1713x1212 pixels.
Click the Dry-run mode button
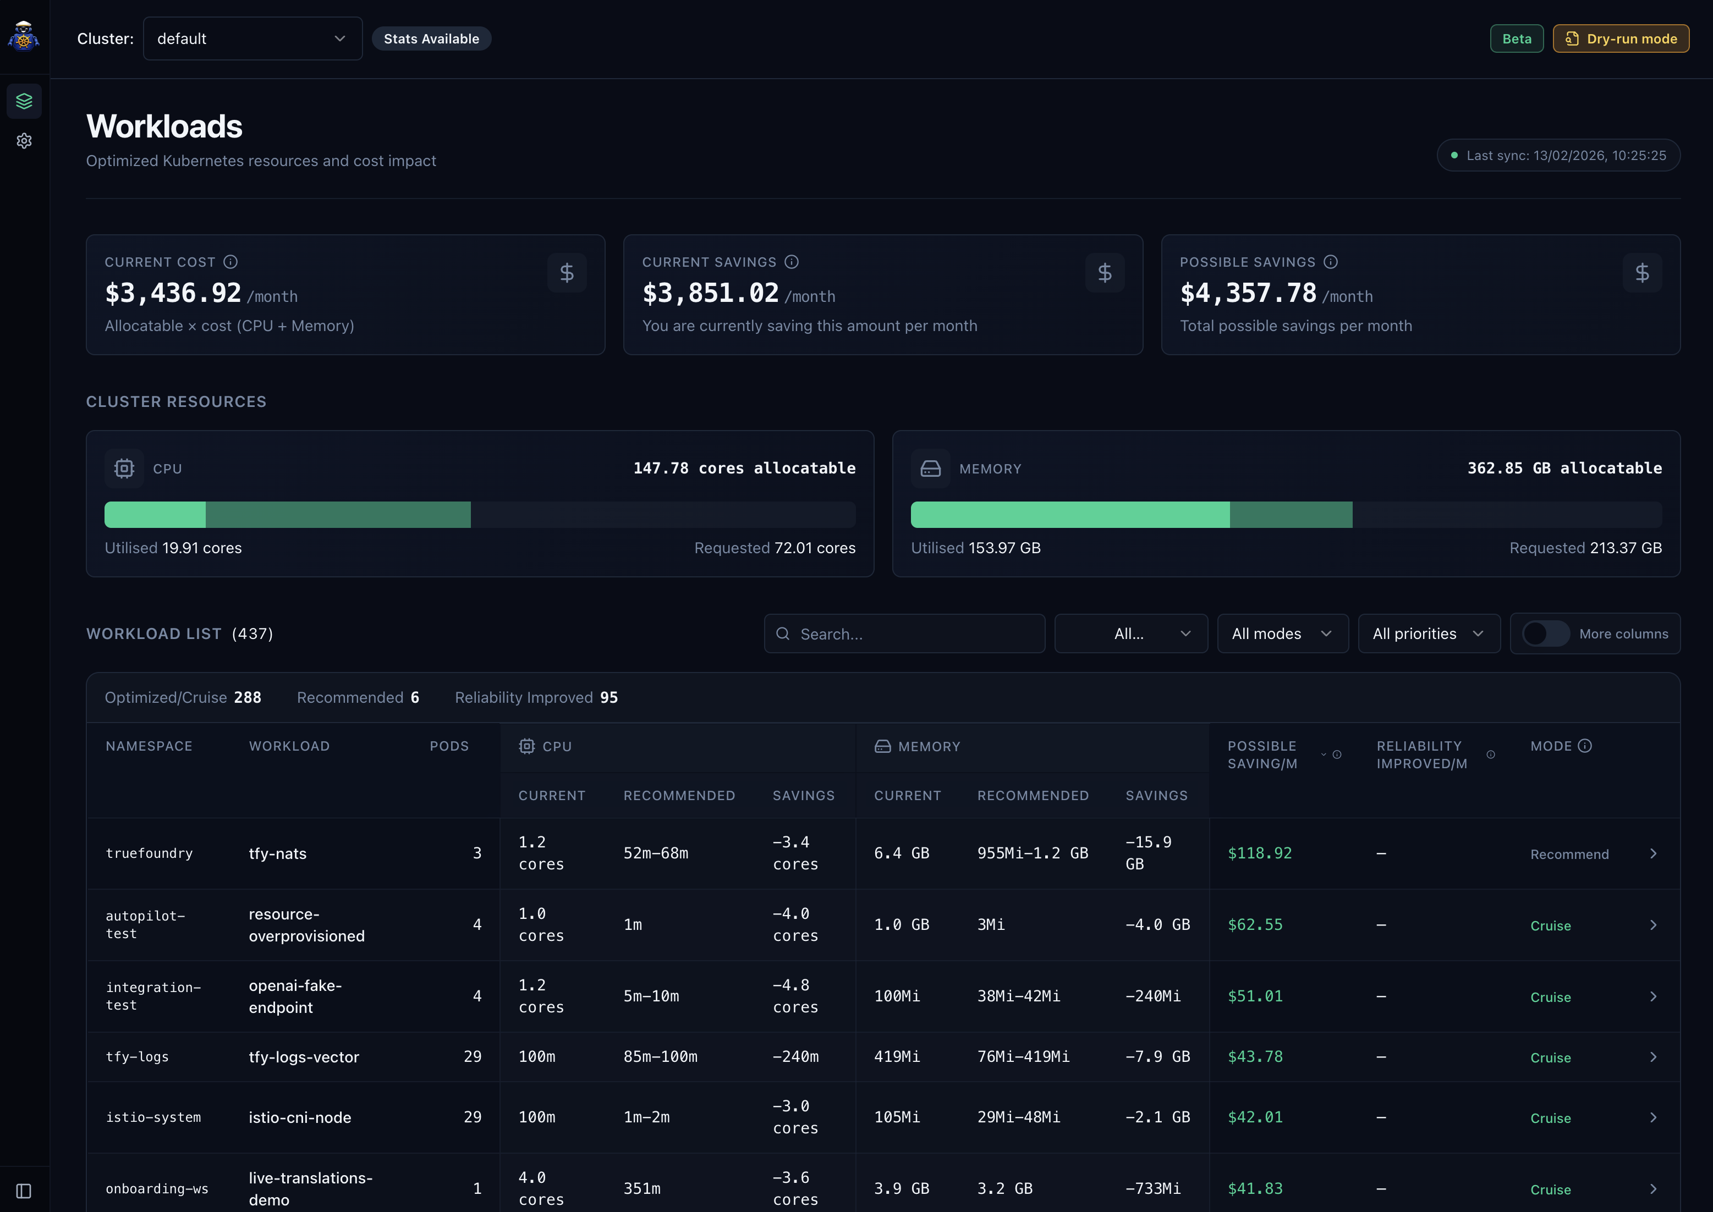point(1621,39)
